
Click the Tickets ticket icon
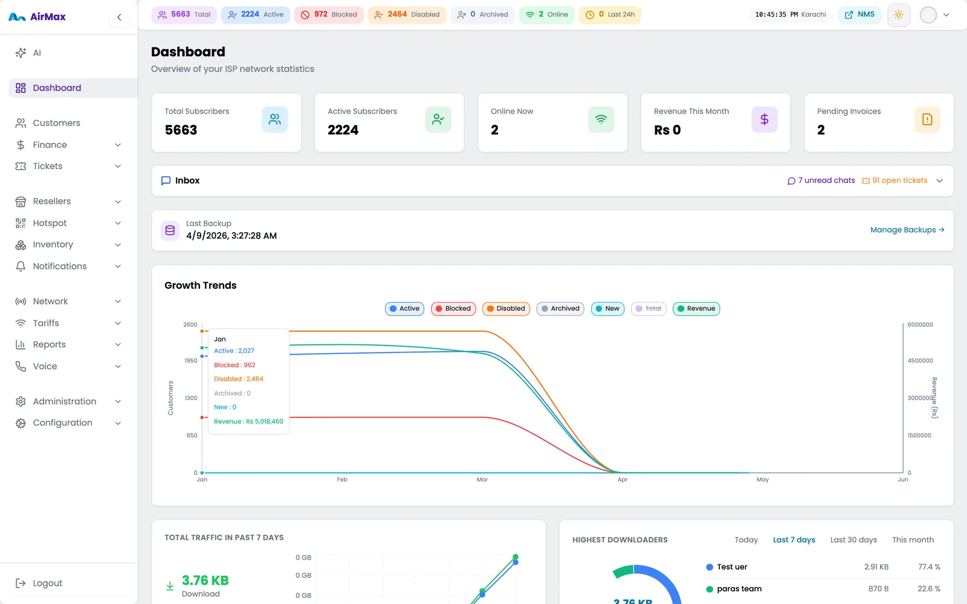click(21, 166)
